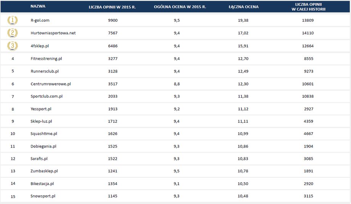Select the OGÓLNA OCENA W 2015 R. header
The image size is (351, 204).
coord(180,7)
